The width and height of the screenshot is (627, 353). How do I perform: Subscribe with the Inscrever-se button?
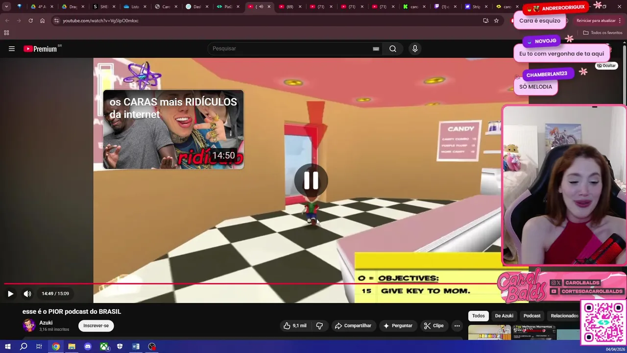click(x=96, y=326)
